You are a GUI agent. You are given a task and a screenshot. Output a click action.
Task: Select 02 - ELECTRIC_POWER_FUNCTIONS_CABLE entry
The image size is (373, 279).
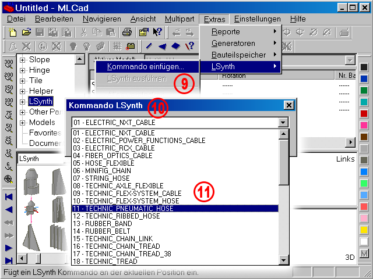175,141
